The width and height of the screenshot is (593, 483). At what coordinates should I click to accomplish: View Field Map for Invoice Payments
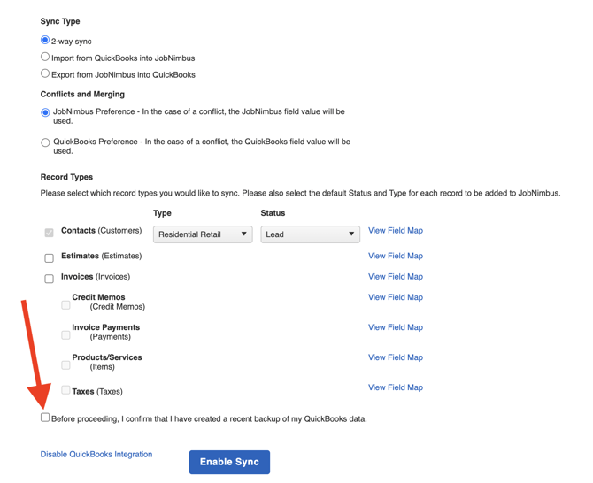(396, 327)
